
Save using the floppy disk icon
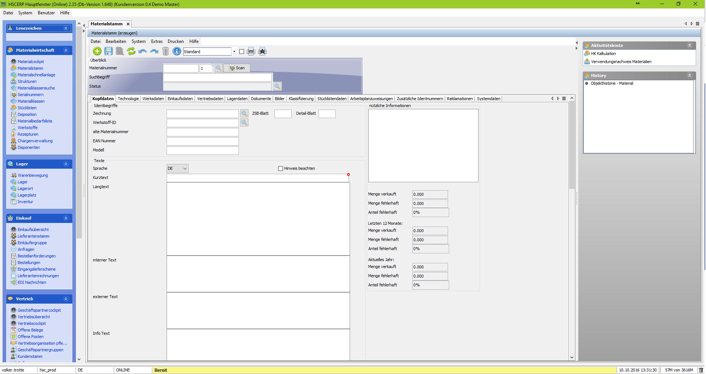click(x=109, y=51)
